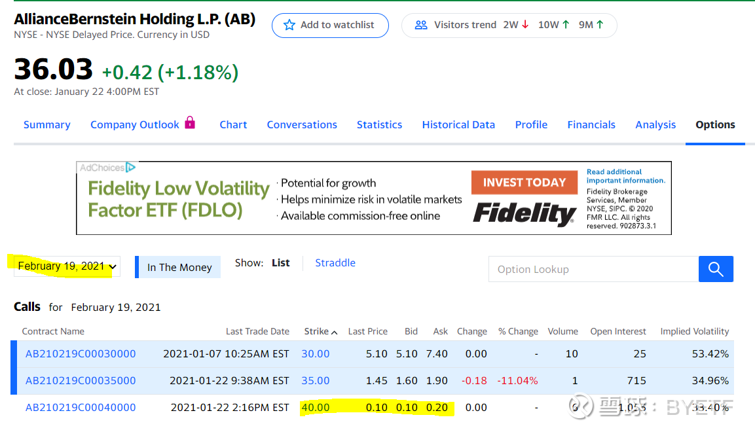Click the 35.00 strike price link
755x430 pixels.
pyautogui.click(x=316, y=381)
